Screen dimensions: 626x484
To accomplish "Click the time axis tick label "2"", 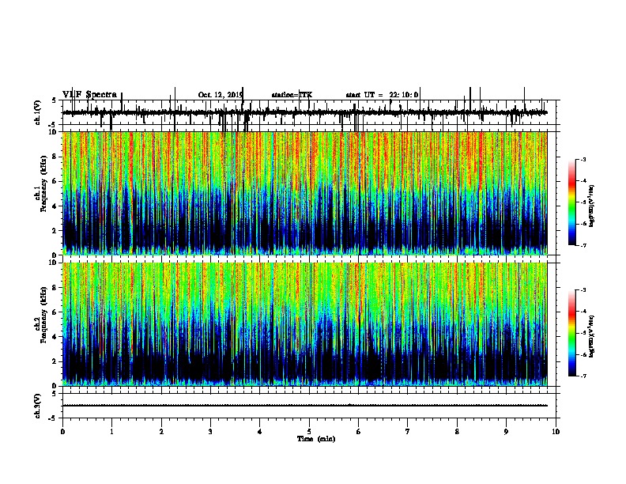I will [x=161, y=432].
